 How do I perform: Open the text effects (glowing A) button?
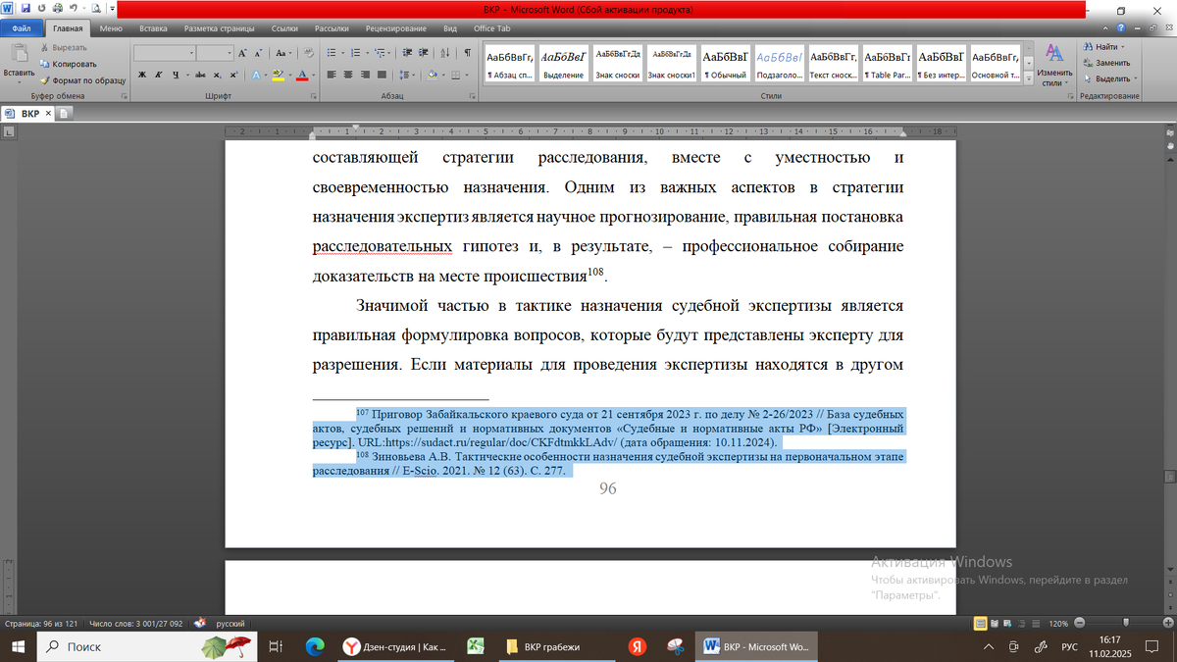(x=257, y=75)
